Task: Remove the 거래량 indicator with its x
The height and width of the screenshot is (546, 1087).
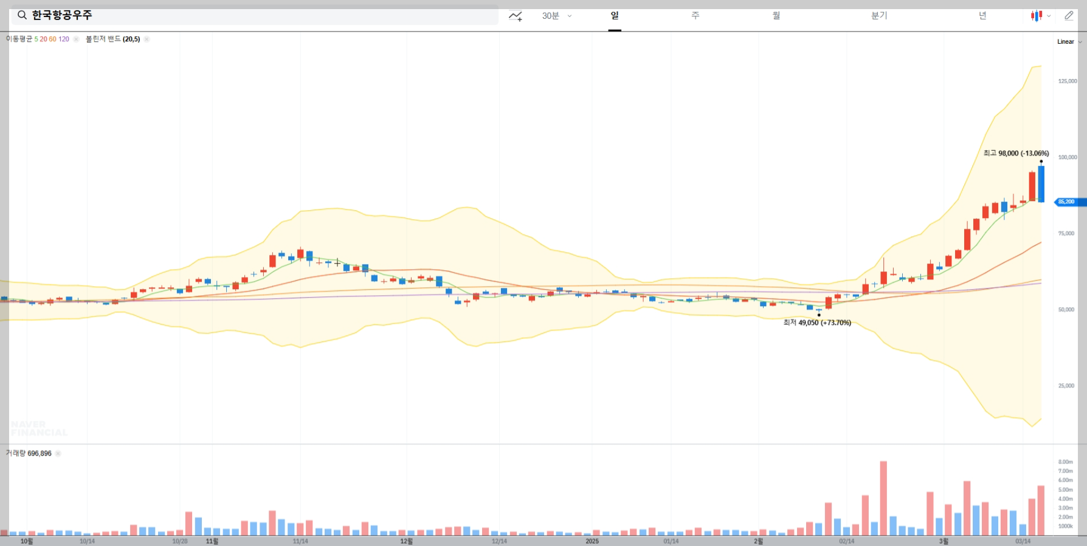Action: [x=58, y=454]
